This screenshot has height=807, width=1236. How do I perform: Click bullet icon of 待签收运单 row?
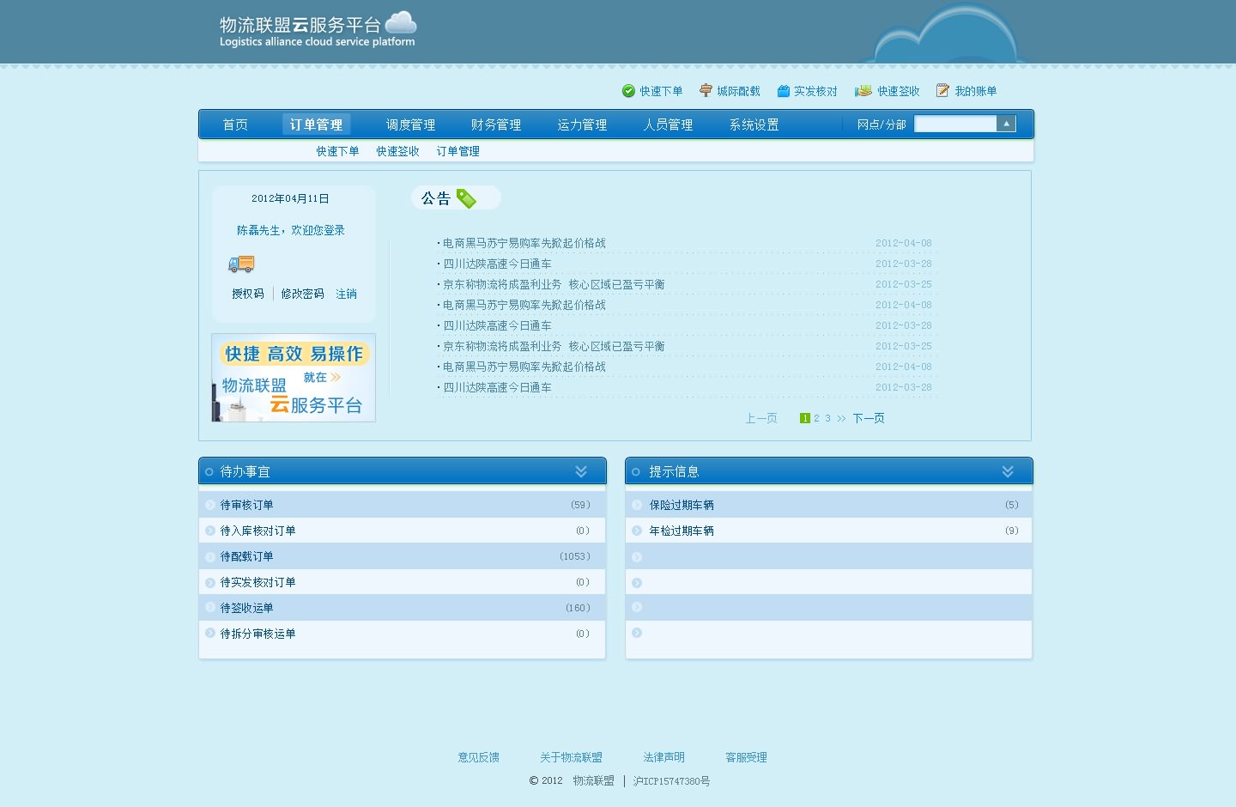pyautogui.click(x=210, y=607)
